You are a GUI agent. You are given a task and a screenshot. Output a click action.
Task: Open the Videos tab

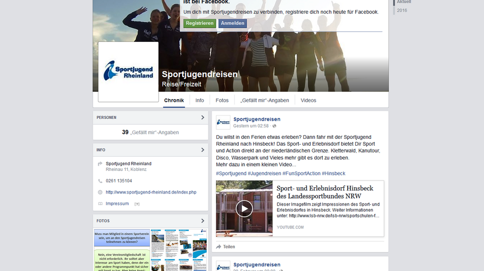click(308, 100)
